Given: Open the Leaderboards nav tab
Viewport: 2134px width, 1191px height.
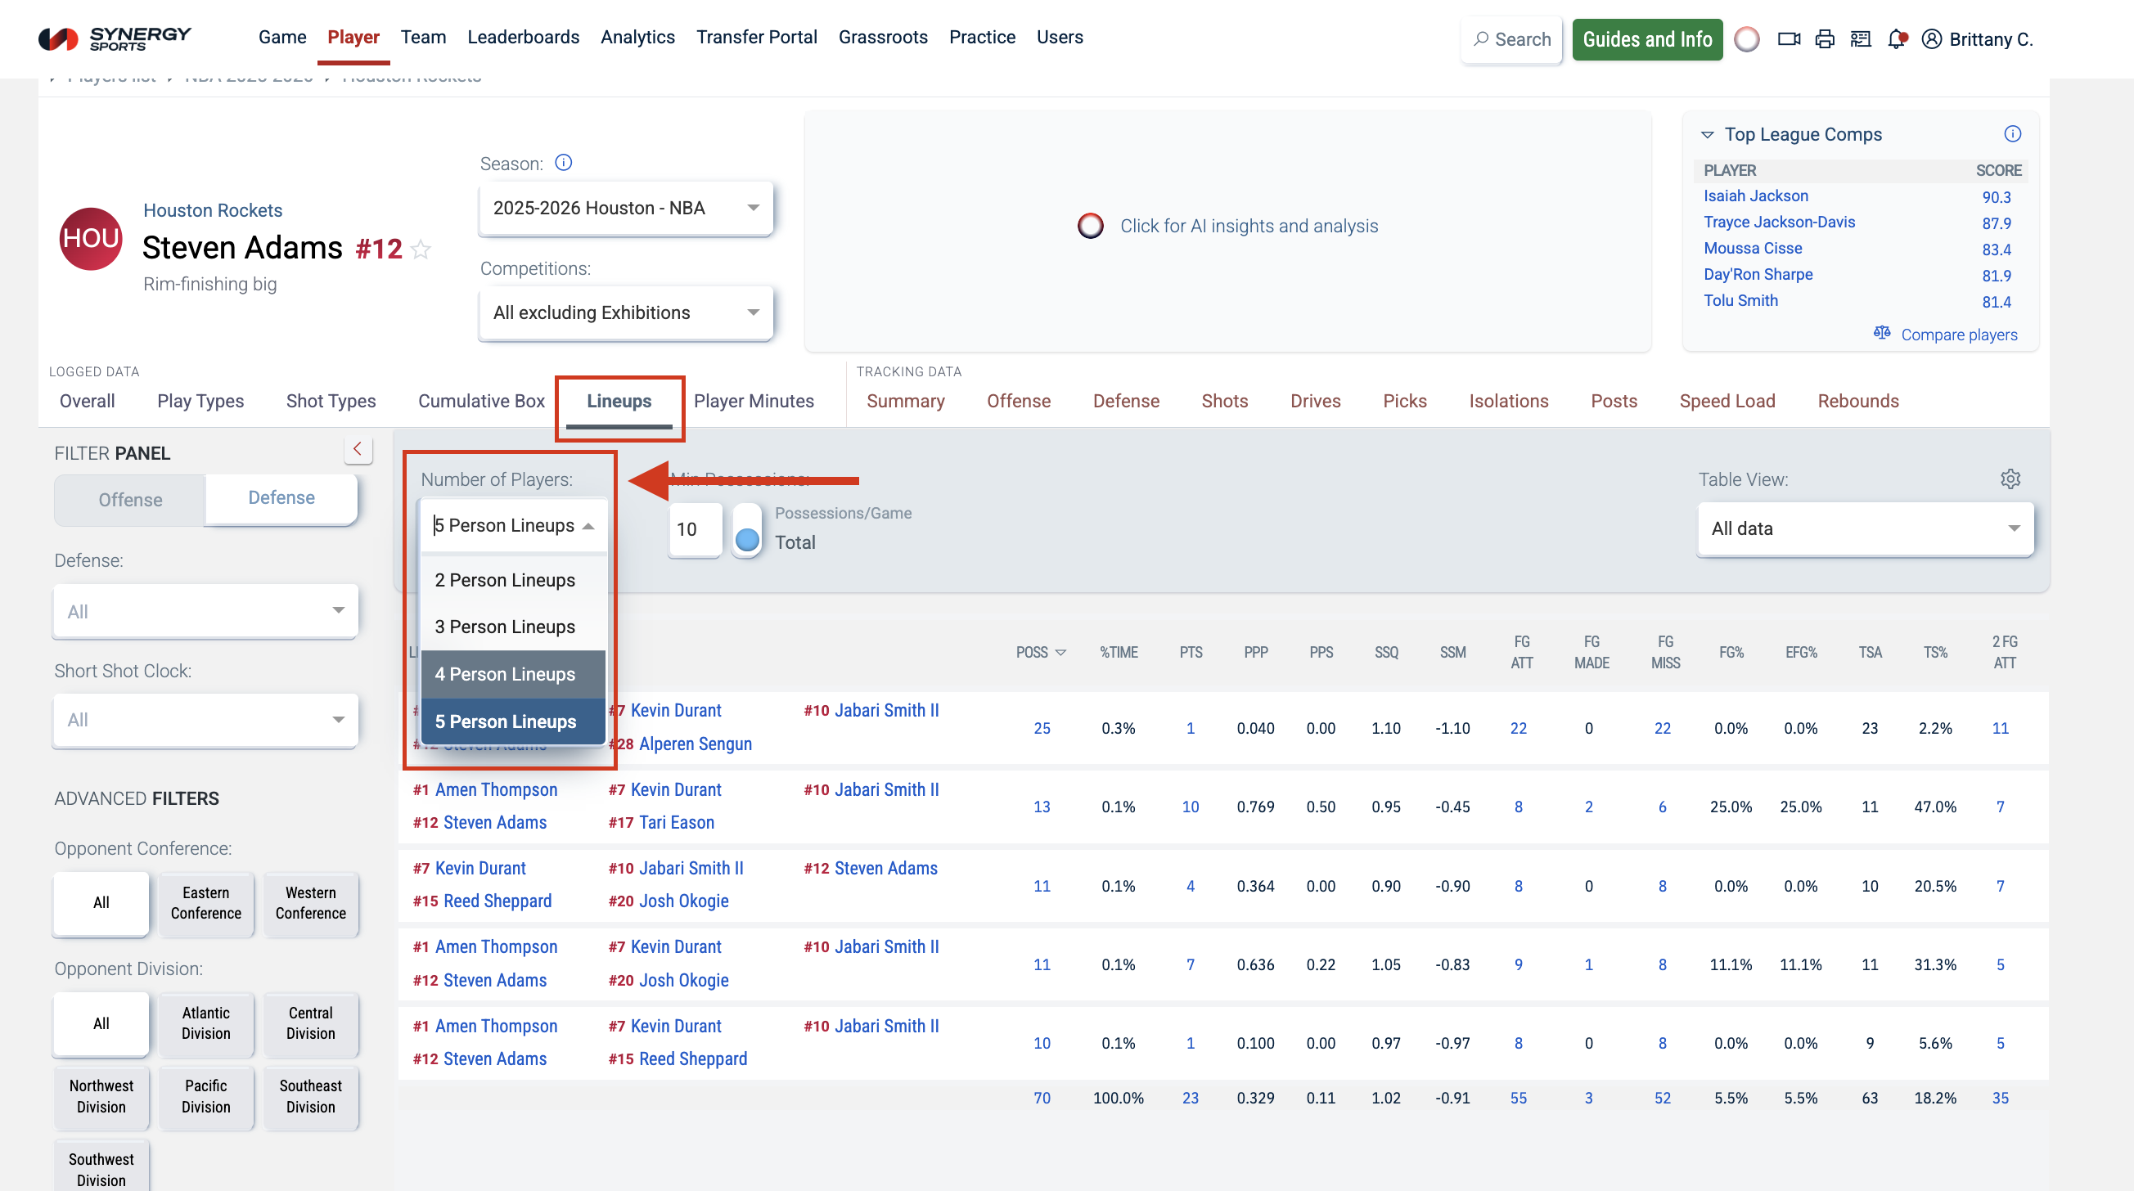Looking at the screenshot, I should click(x=523, y=38).
